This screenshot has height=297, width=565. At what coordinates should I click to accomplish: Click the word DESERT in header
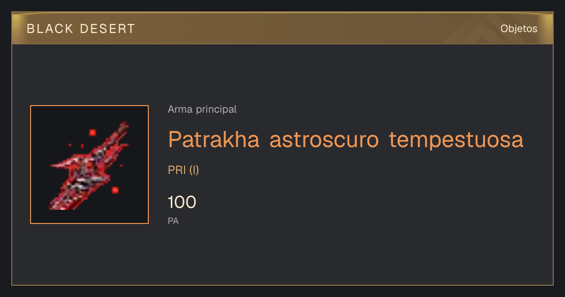click(x=107, y=29)
